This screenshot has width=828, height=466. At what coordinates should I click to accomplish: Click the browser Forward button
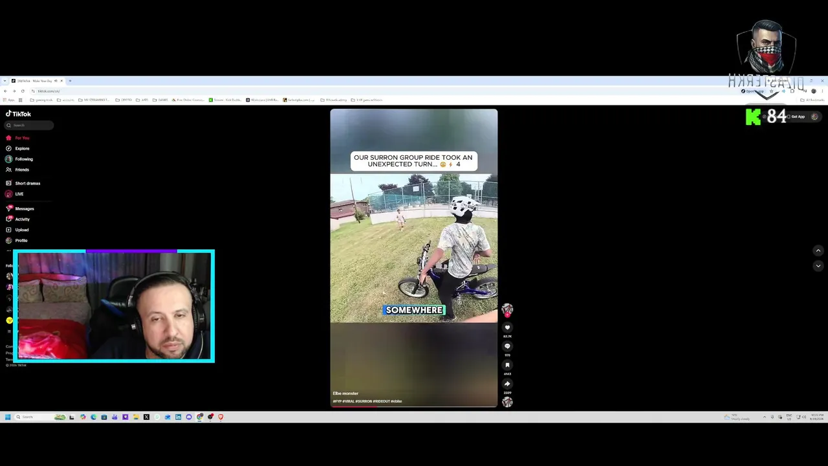14,91
